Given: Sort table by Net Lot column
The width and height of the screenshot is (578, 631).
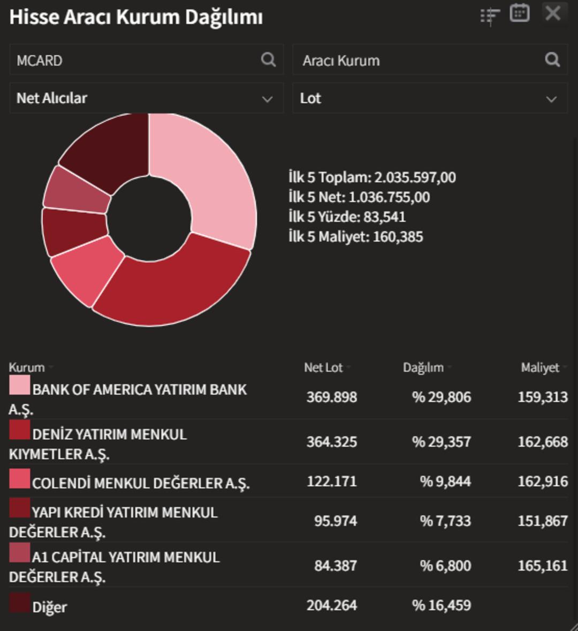Looking at the screenshot, I should 323,367.
